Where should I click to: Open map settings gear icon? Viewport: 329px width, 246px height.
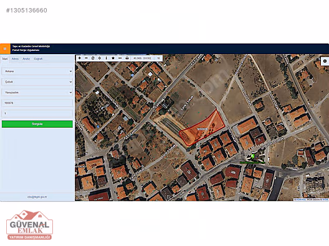325,61
